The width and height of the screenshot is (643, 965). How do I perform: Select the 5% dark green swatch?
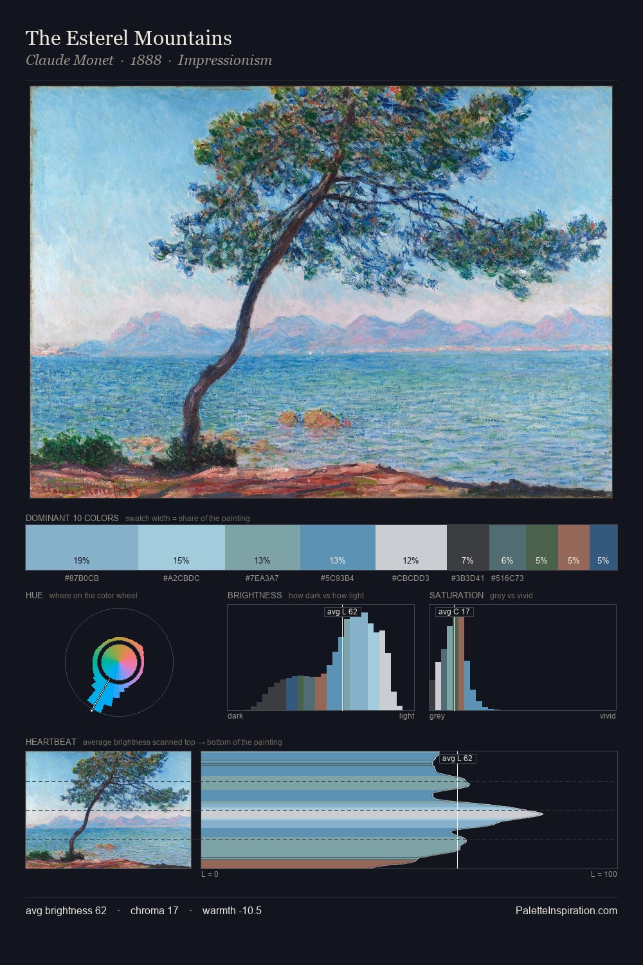542,547
